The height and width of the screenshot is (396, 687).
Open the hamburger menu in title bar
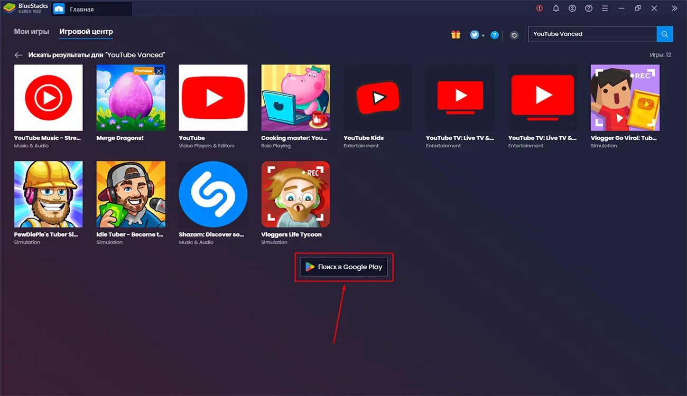(x=605, y=8)
